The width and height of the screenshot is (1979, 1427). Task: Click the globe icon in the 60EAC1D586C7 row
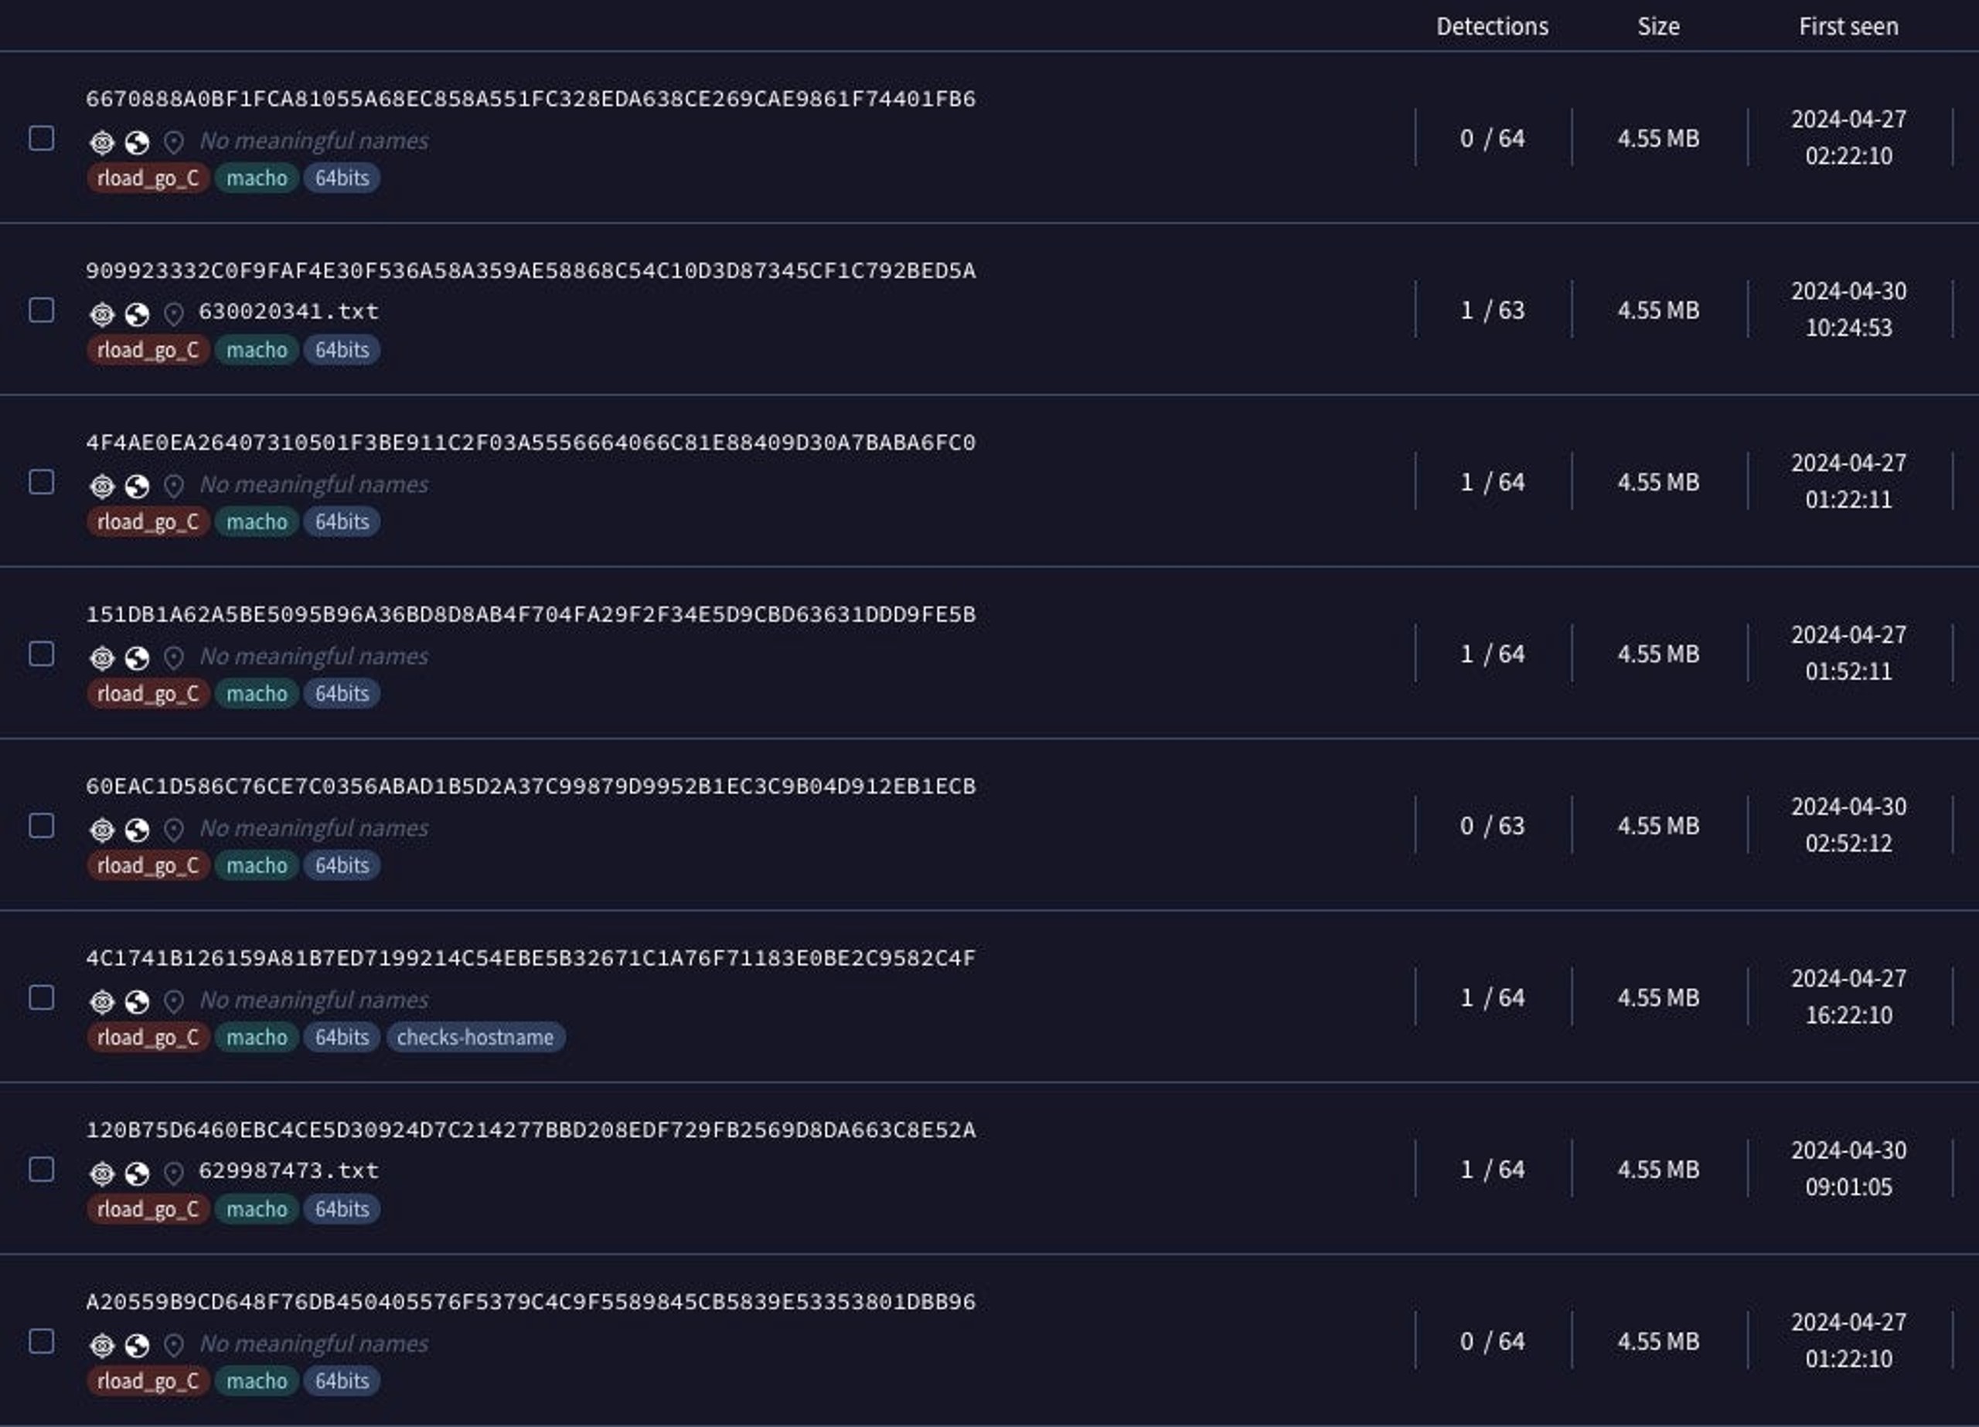[x=137, y=829]
